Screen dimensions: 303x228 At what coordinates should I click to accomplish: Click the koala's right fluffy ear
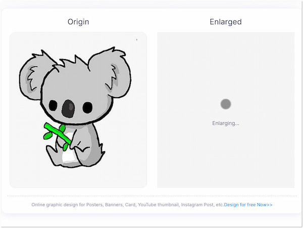108,71
